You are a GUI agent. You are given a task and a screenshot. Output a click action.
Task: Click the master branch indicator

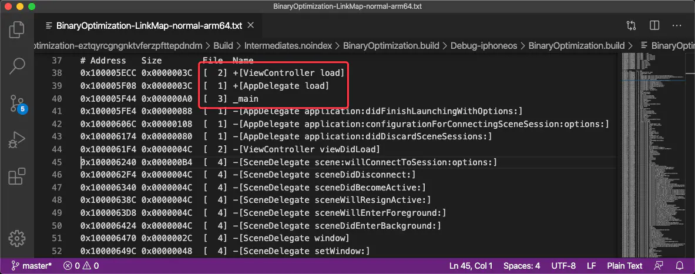point(32,266)
